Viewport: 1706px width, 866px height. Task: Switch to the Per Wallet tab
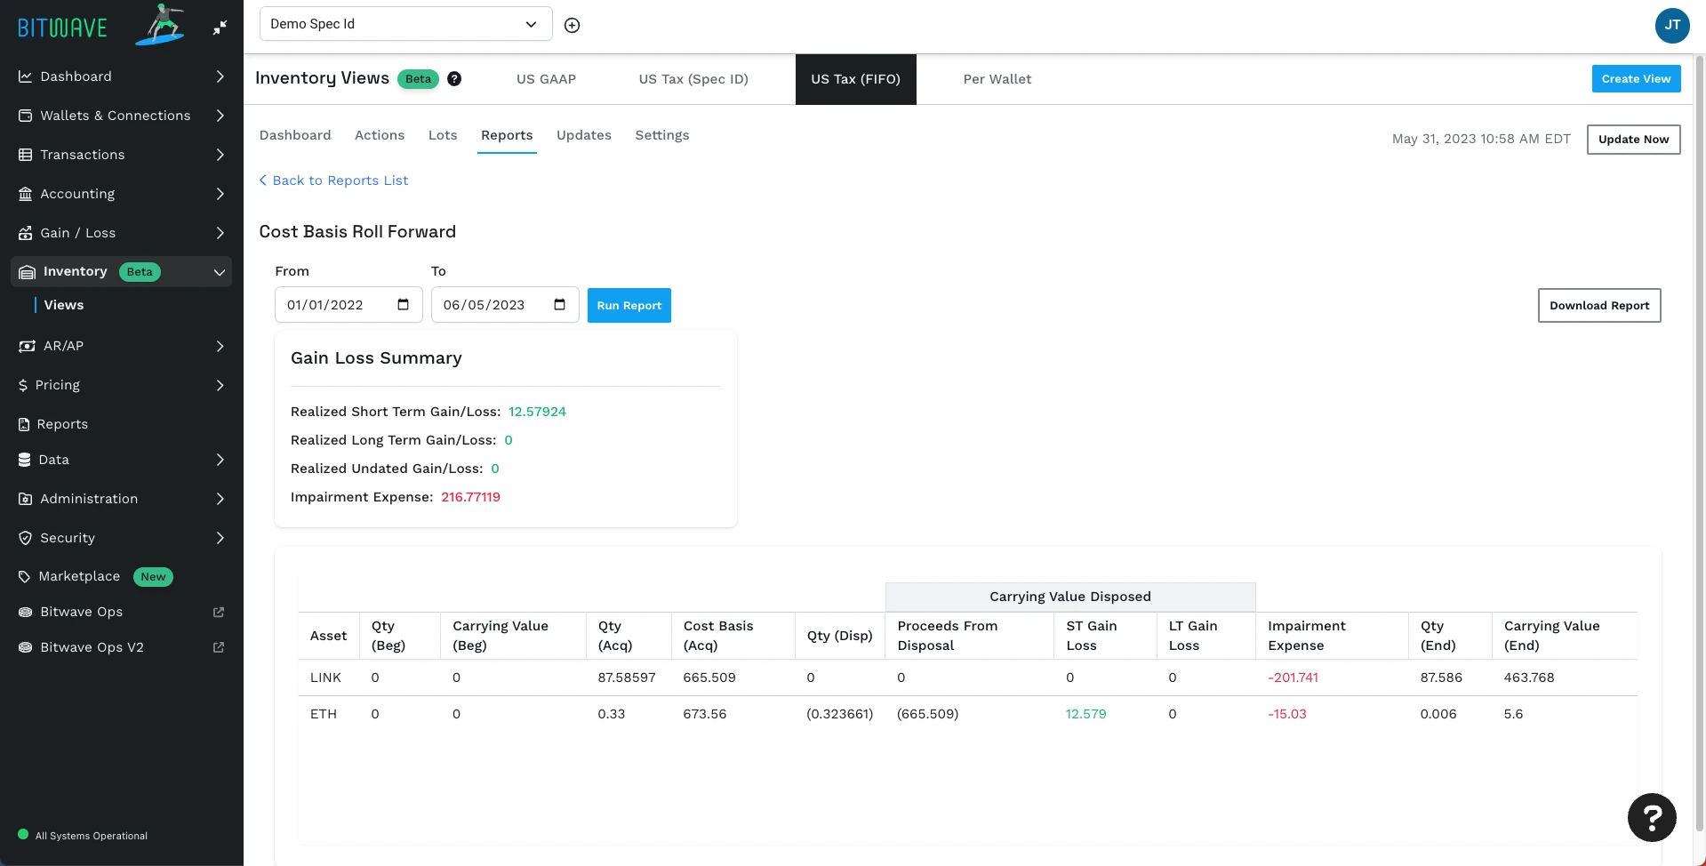997,79
